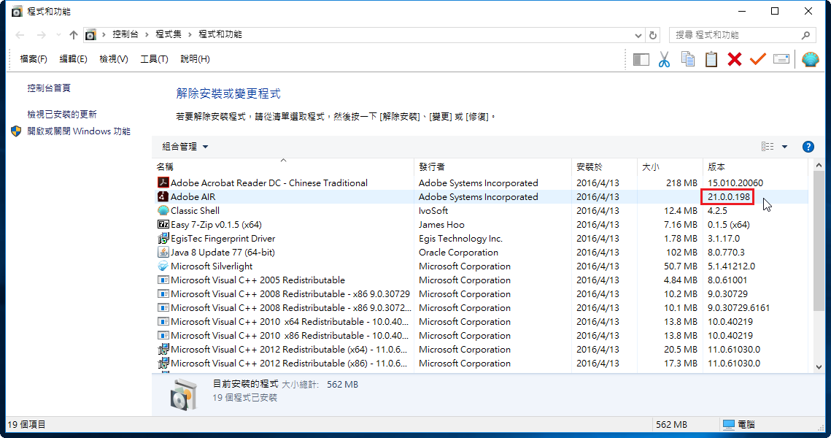Open the 編輯(E) menu

[73, 59]
